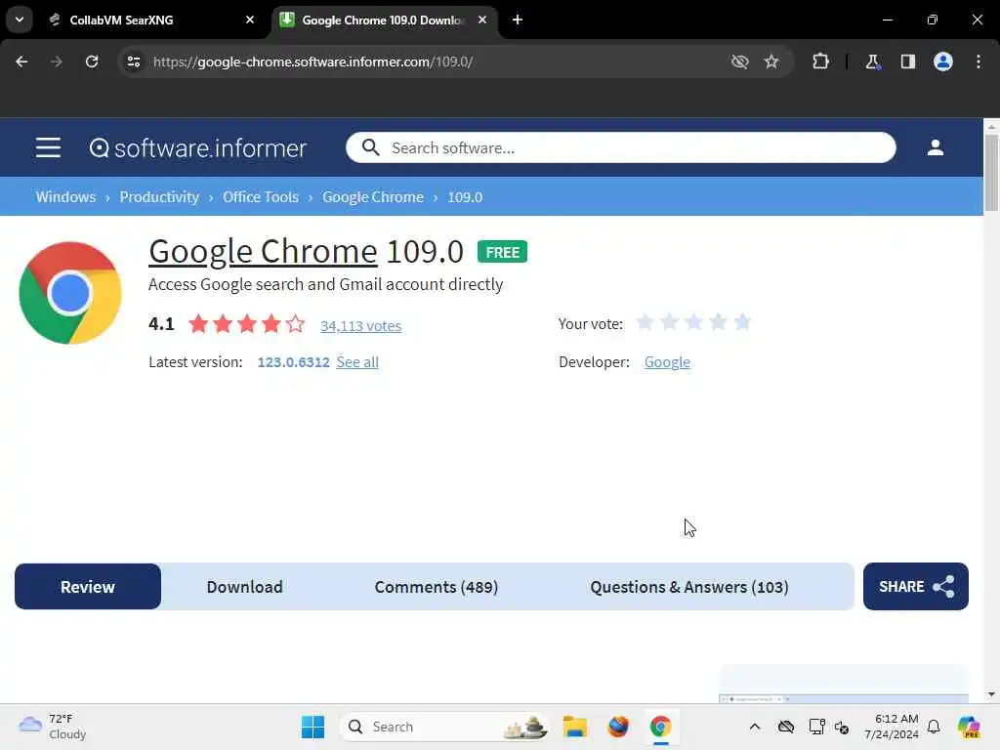This screenshot has width=1000, height=750.
Task: Reload the current page
Action: point(92,62)
